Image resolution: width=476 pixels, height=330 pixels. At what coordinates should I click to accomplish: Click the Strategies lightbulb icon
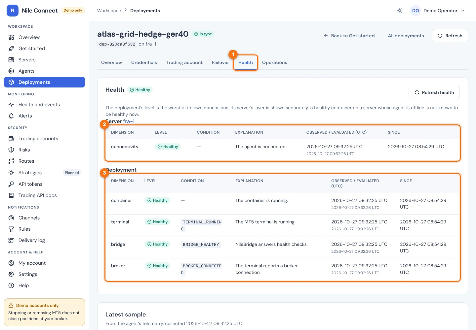[11, 173]
